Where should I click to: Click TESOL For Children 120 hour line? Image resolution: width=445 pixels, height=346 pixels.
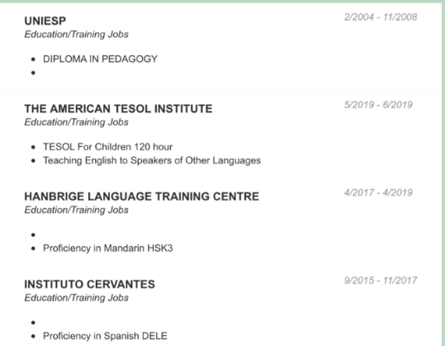click(107, 147)
